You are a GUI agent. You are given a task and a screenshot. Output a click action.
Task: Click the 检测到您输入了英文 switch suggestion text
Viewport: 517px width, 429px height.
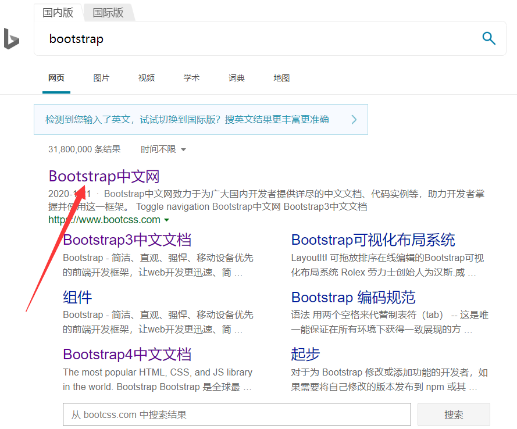coord(187,119)
